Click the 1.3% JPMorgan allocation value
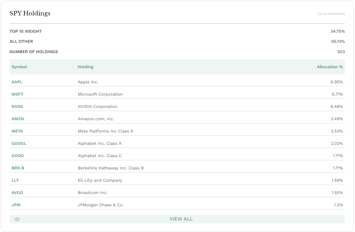The height and width of the screenshot is (232, 355). 338,205
